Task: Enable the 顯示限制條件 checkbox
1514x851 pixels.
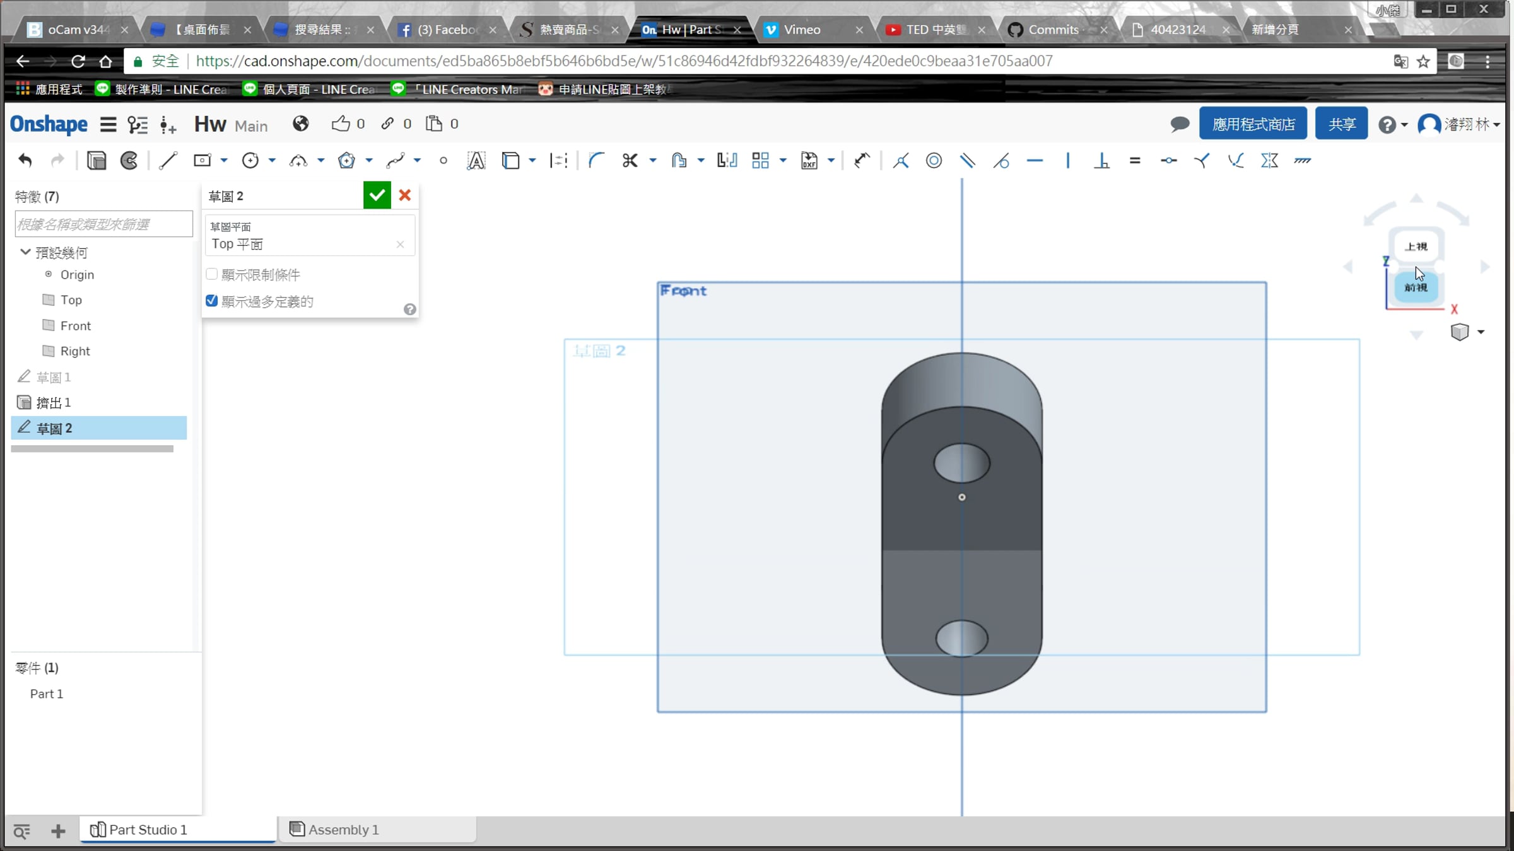Action: coord(212,274)
